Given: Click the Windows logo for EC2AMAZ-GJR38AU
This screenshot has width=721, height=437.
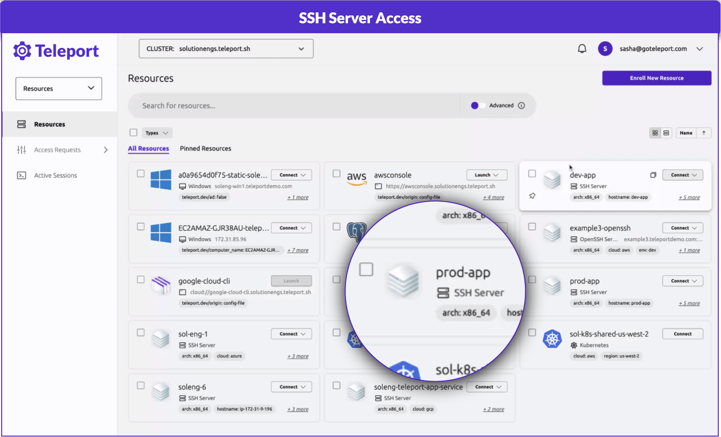Looking at the screenshot, I should pyautogui.click(x=161, y=233).
